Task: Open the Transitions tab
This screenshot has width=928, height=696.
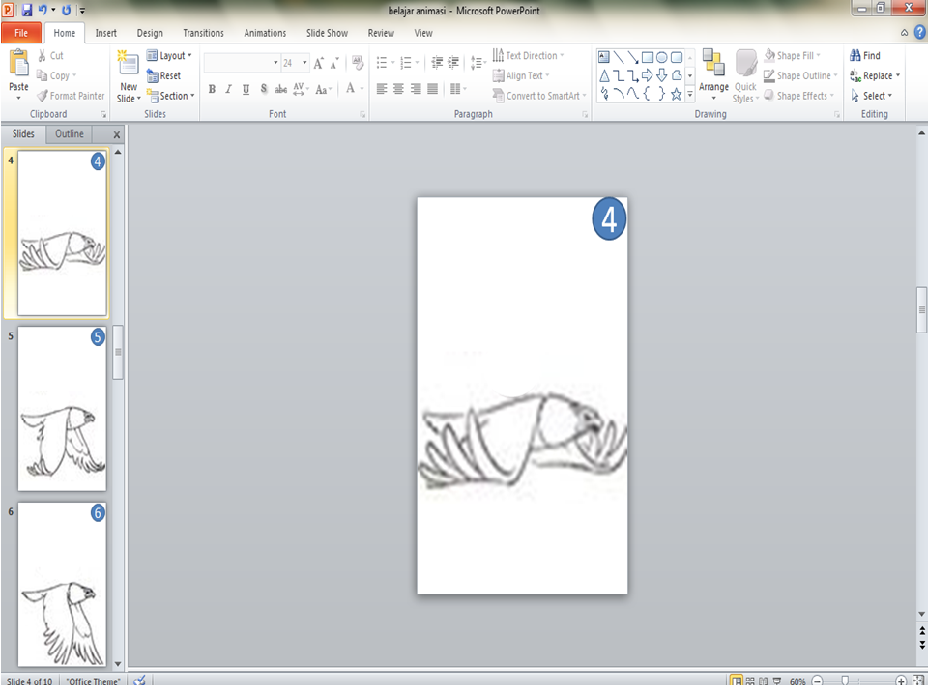Action: click(x=203, y=33)
